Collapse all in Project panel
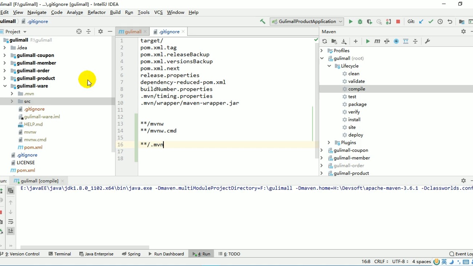 [88, 31]
